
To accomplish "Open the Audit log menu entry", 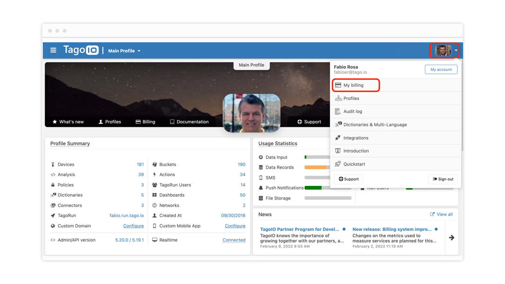I will click(x=396, y=111).
